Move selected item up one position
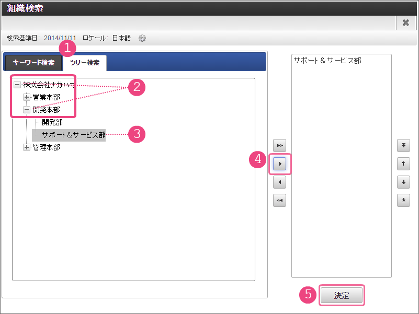Screen dimensions: 419x314 point(403,164)
